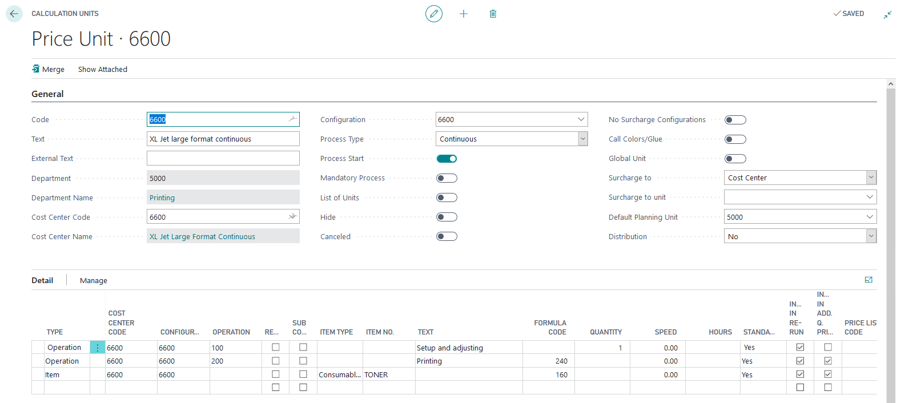Open the Configuration dropdown

click(x=581, y=119)
